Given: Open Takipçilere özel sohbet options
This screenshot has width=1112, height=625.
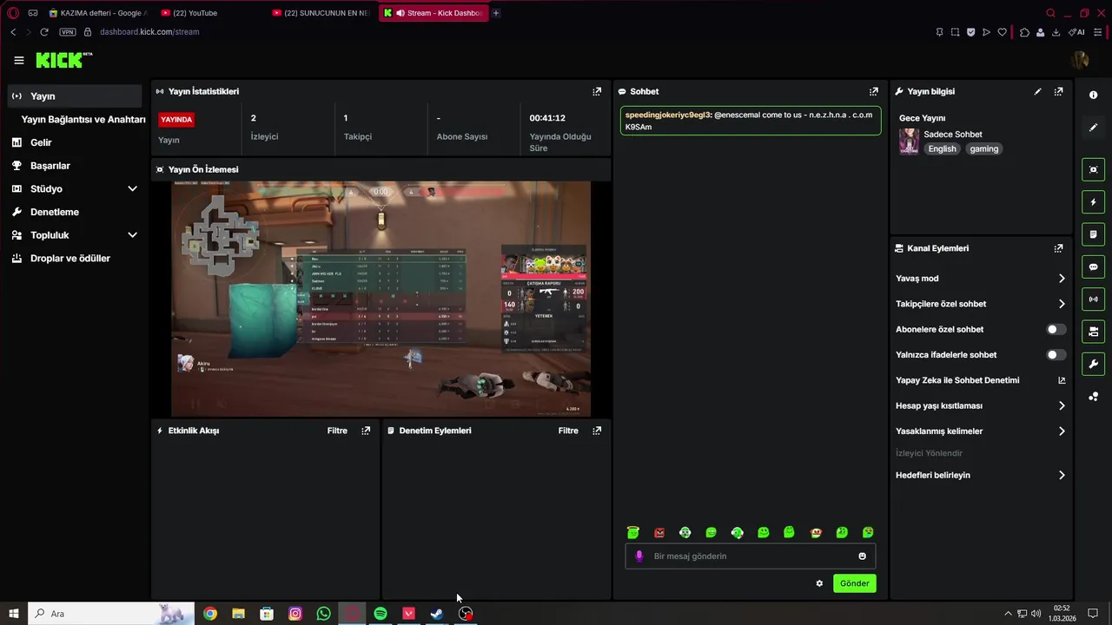Looking at the screenshot, I should click(980, 304).
